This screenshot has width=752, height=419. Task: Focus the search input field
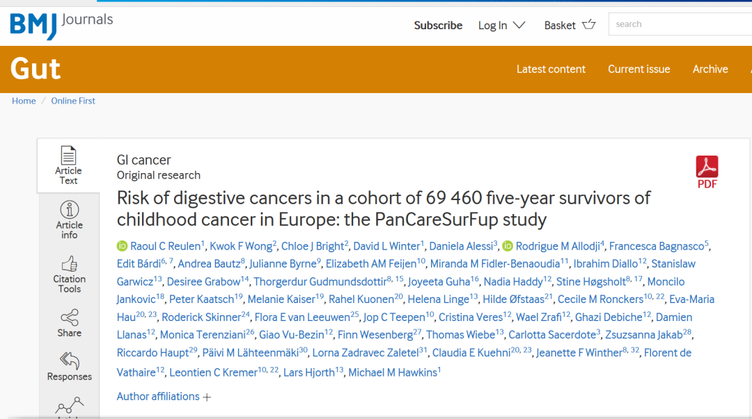pyautogui.click(x=679, y=24)
